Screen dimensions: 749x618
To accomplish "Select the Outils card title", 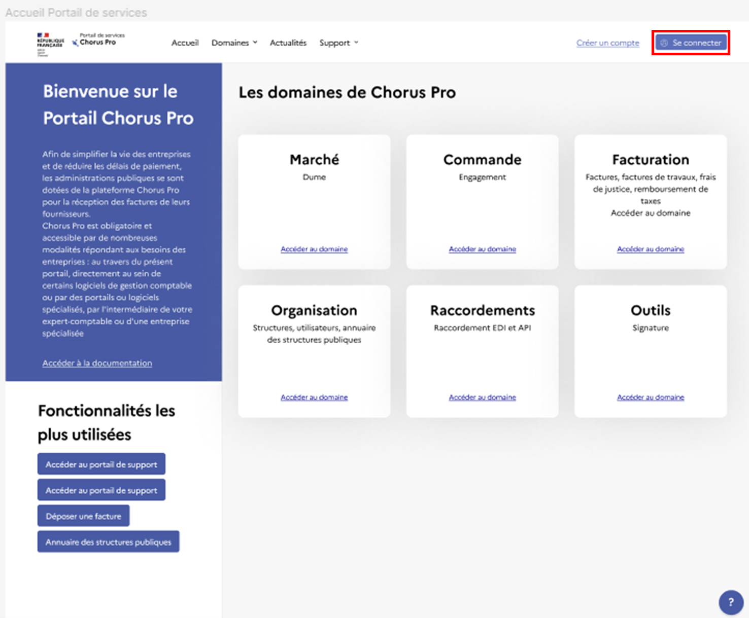I will tap(651, 310).
